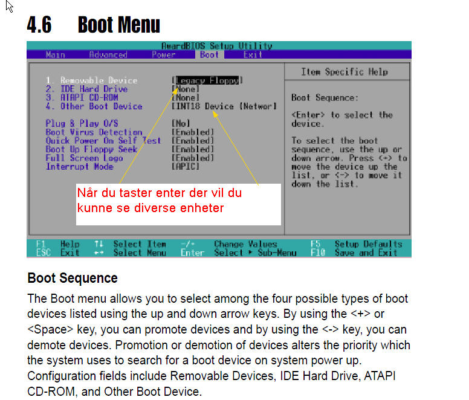Click the AwardBIOS Setup Utility title

[217, 46]
